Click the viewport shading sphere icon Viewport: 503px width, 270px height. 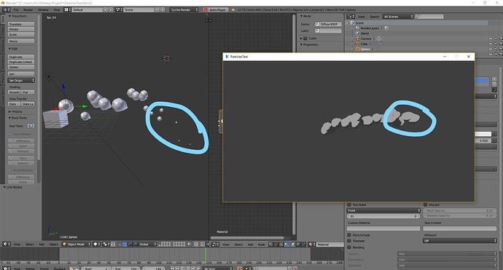pyautogui.click(x=95, y=244)
